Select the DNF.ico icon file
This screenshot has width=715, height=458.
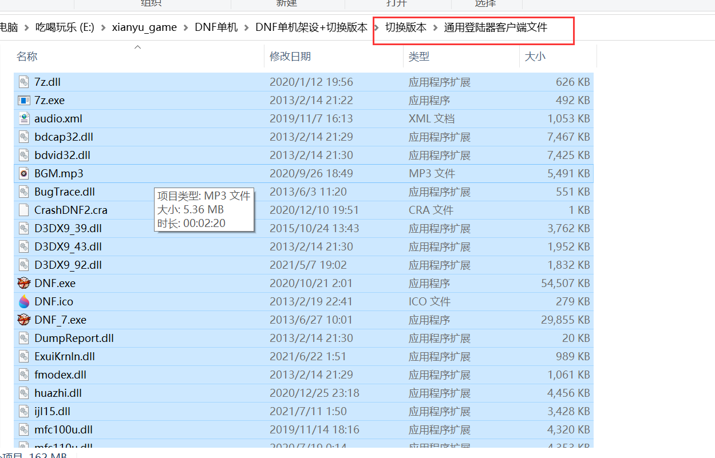pos(23,301)
